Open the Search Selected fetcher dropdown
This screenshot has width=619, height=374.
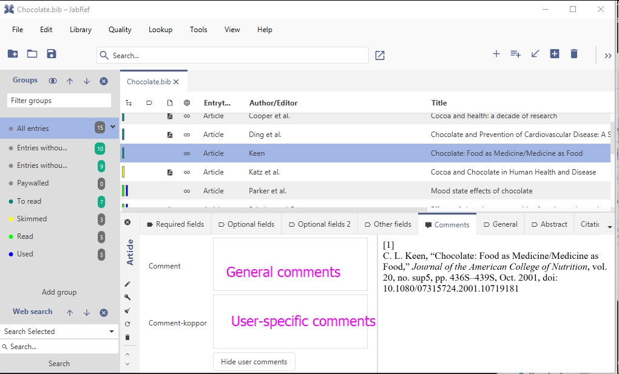click(112, 332)
